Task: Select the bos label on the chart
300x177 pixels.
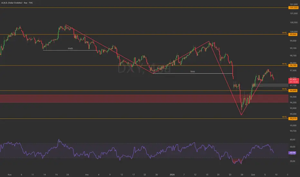Action: pos(192,71)
